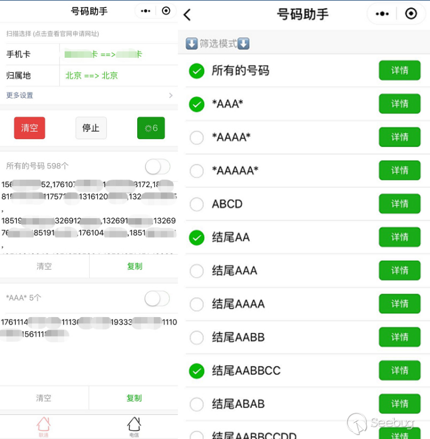This screenshot has height=439, width=430.
Task: Tap the left screen's circular target icon
Action: pyautogui.click(x=166, y=11)
